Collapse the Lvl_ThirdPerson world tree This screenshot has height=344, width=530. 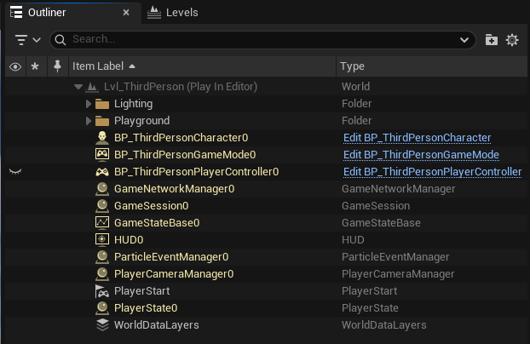coord(78,87)
